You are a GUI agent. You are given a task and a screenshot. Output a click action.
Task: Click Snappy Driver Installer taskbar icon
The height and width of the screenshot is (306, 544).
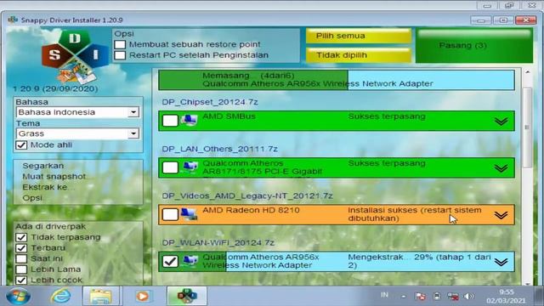[187, 296]
